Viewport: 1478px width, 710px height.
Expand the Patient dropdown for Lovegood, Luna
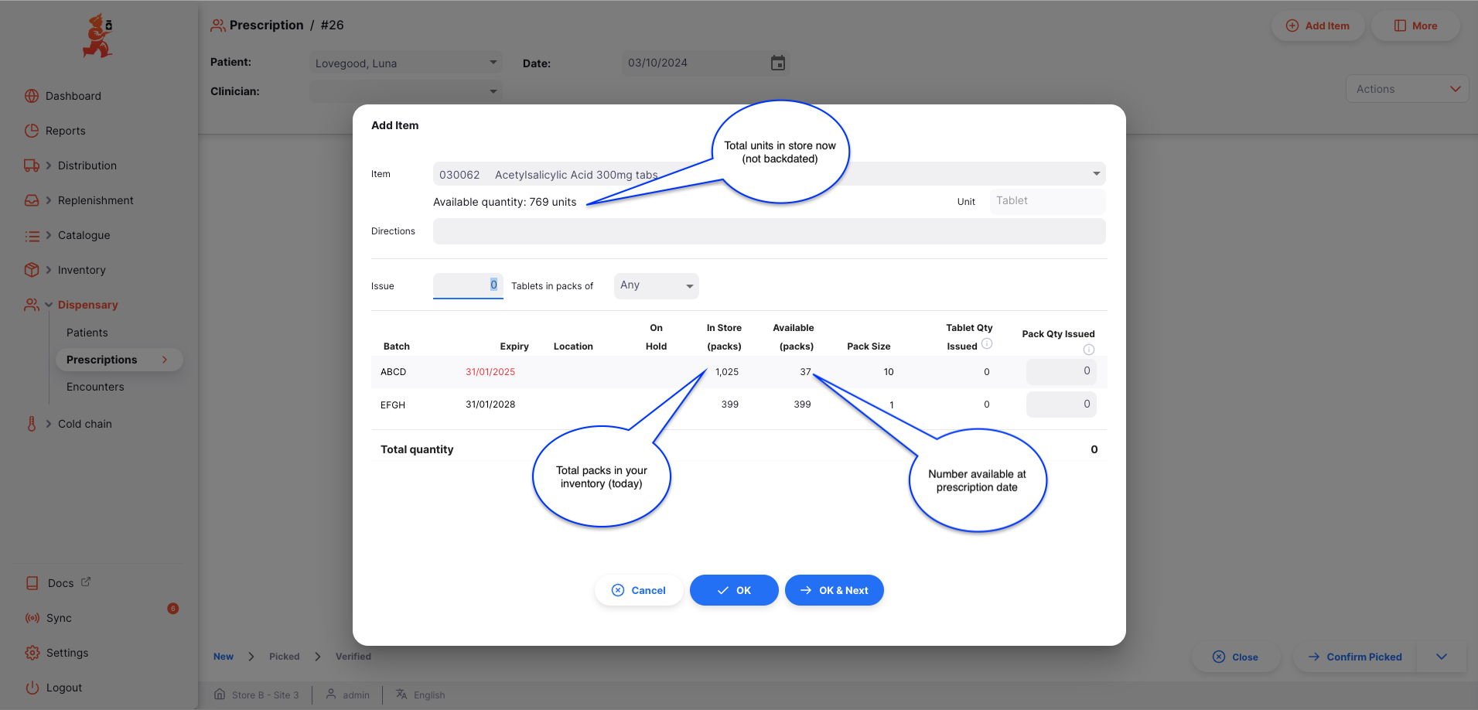pos(493,63)
